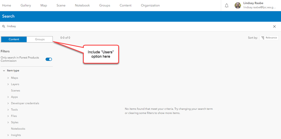Select the Files filter label
Viewport: 281px width, 139px height.
click(x=14, y=116)
